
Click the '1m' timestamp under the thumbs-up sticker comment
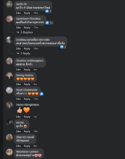click(x=35, y=117)
